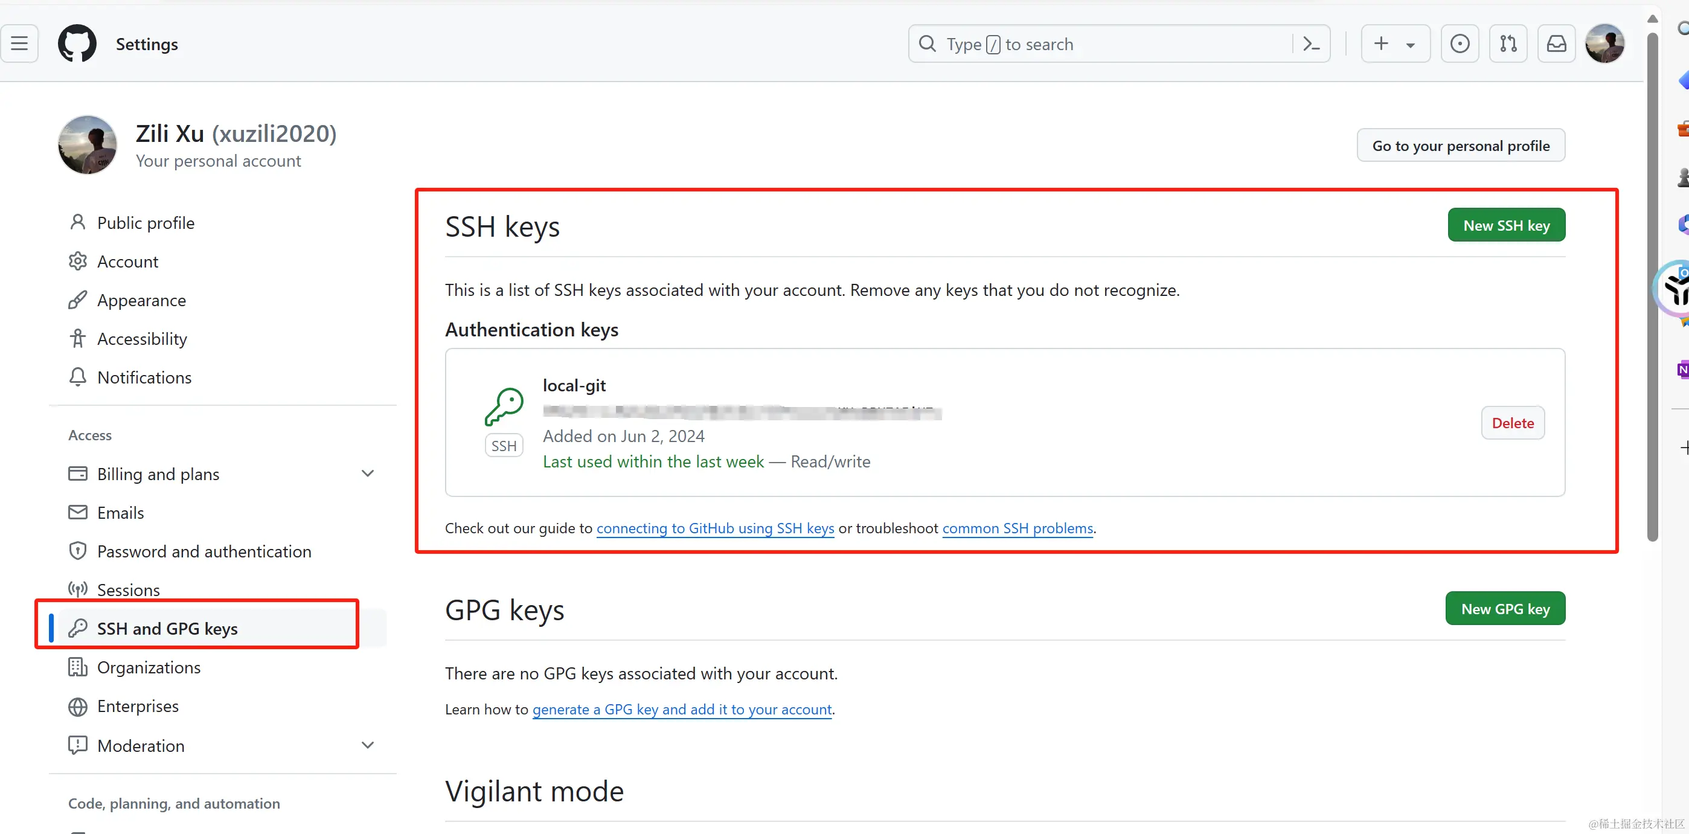Image resolution: width=1689 pixels, height=834 pixels.
Task: Click the user avatar in top bar
Action: coord(1604,44)
